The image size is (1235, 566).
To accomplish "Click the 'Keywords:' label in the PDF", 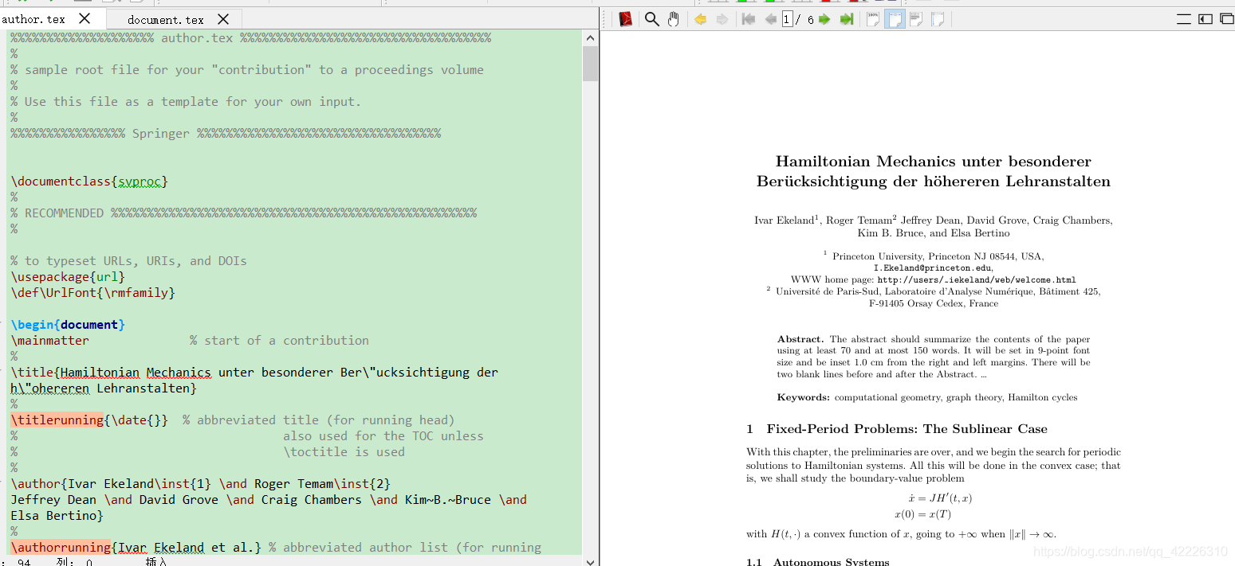I will click(804, 397).
